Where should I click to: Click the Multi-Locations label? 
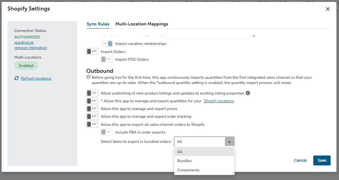[x=28, y=57]
